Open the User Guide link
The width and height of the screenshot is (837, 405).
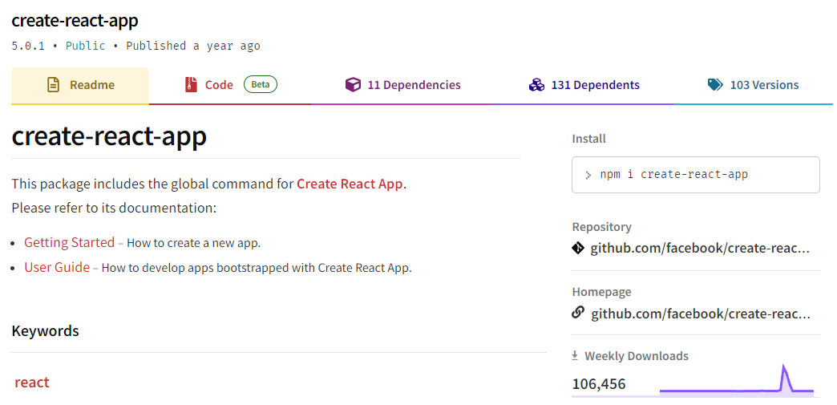click(x=57, y=267)
